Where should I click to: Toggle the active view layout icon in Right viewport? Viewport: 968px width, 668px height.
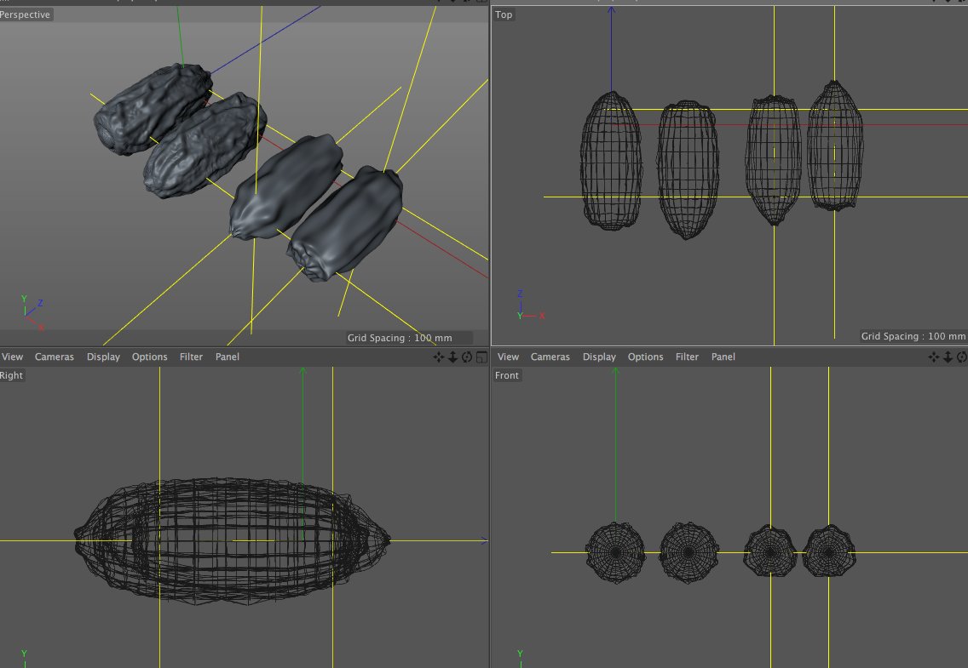(481, 357)
